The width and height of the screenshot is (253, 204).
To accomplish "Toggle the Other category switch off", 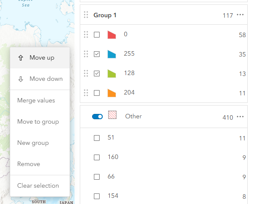I will (x=97, y=117).
